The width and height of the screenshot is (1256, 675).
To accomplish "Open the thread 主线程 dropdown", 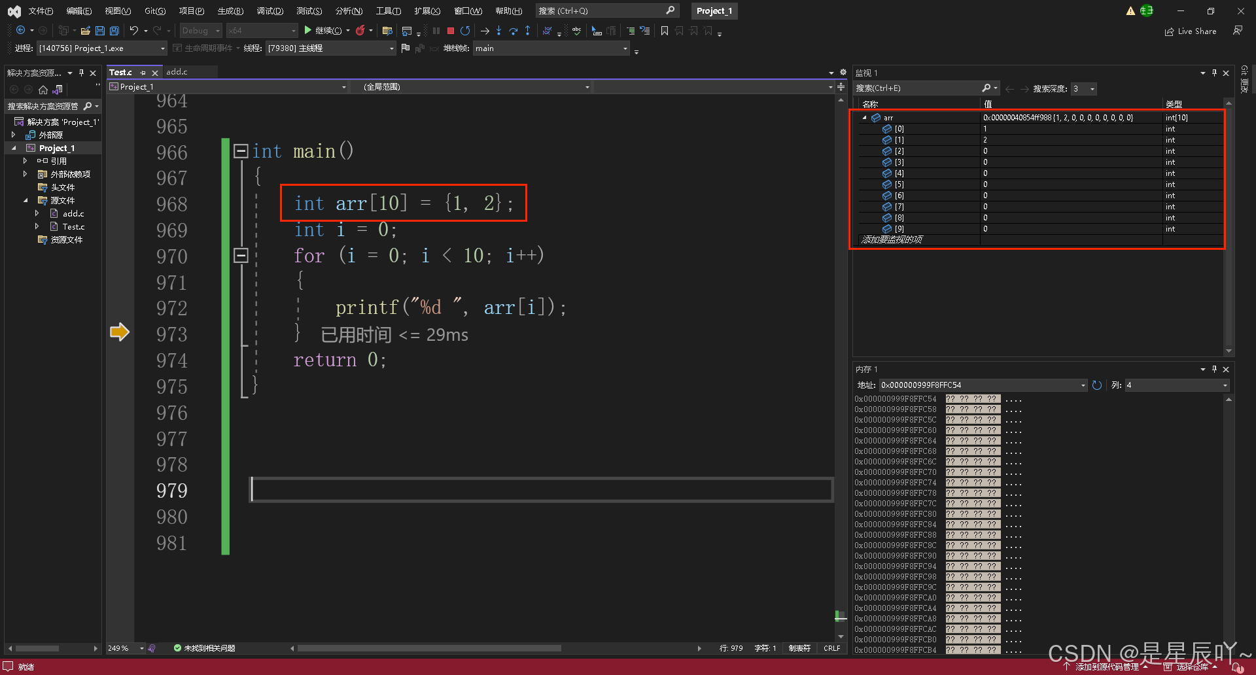I will point(331,48).
